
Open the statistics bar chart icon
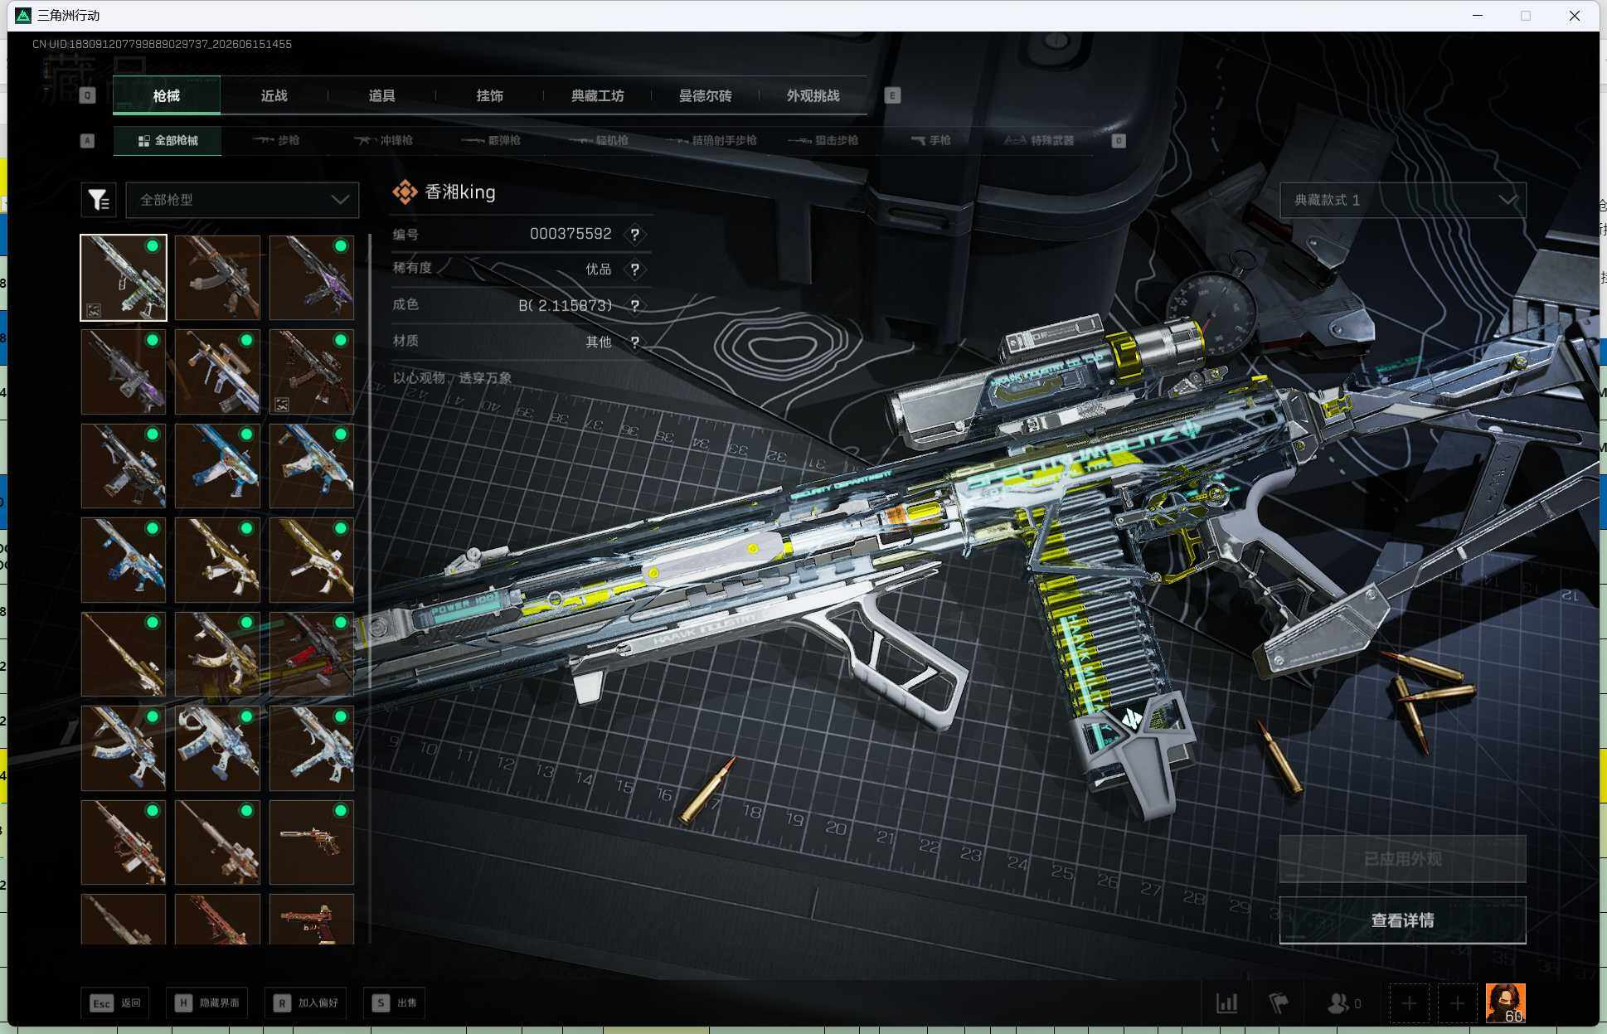[x=1226, y=1003]
